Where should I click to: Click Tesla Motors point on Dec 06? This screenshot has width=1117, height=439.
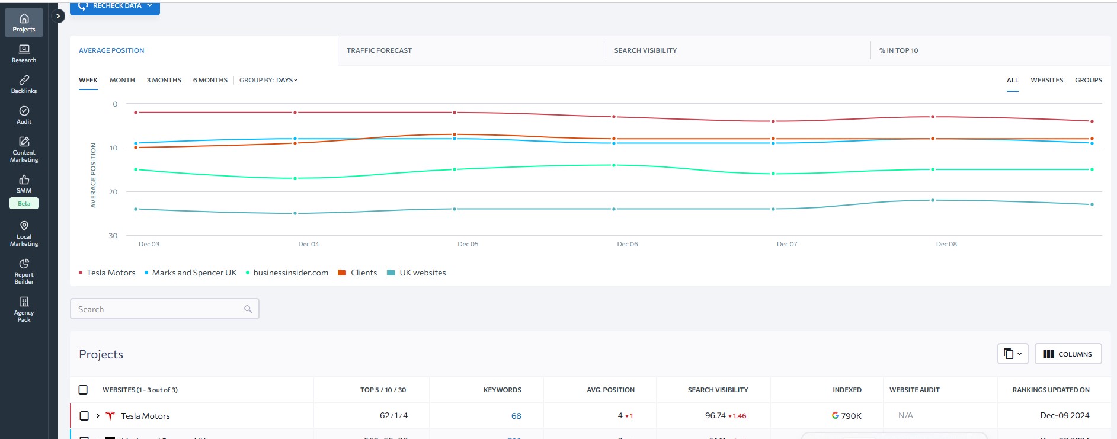click(x=614, y=117)
